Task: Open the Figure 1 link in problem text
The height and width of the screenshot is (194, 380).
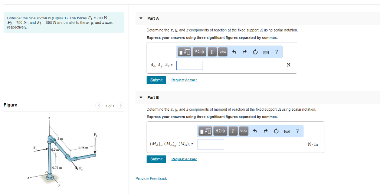Action: coord(58,18)
